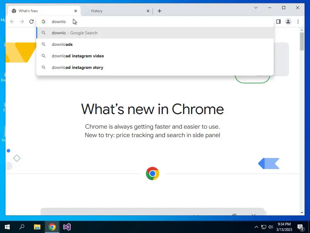Open Visual Studio from taskbar
Viewport: 310px width, 233px height.
pyautogui.click(x=67, y=227)
